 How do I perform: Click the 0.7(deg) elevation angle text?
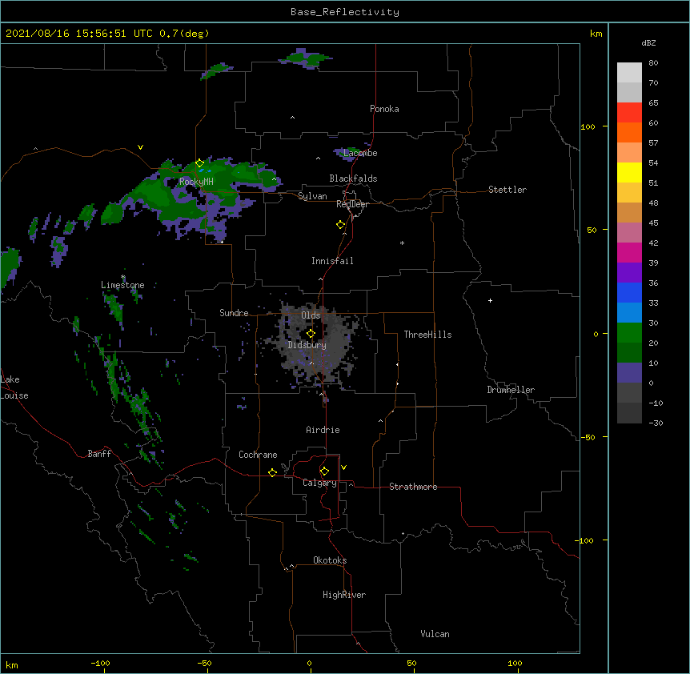(x=184, y=34)
